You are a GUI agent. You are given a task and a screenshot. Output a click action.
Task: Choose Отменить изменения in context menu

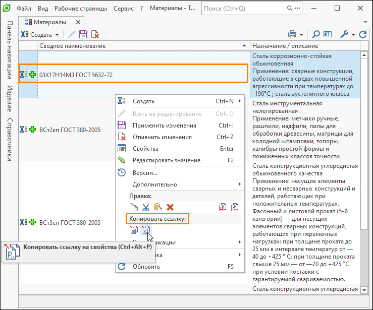pyautogui.click(x=180, y=137)
